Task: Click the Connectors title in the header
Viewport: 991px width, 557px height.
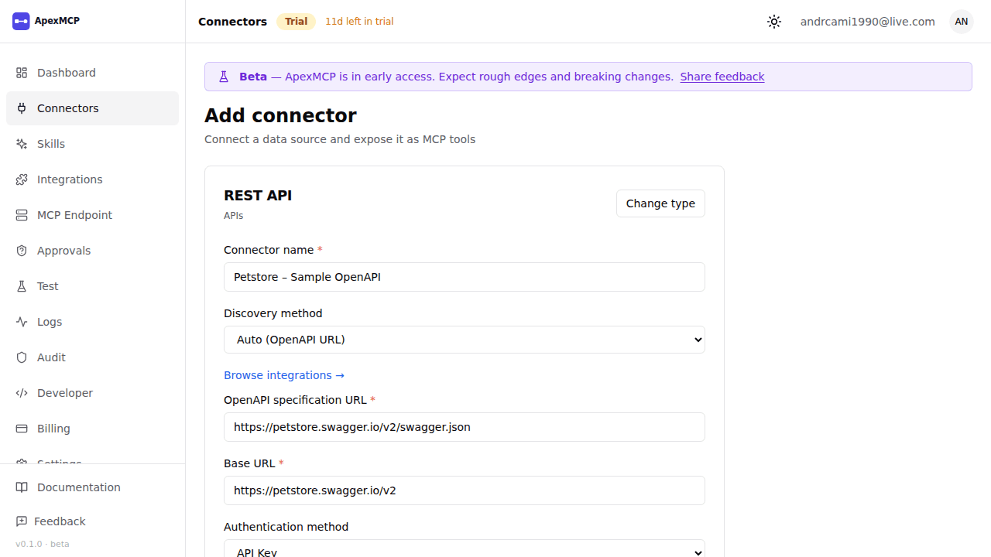Action: click(232, 22)
